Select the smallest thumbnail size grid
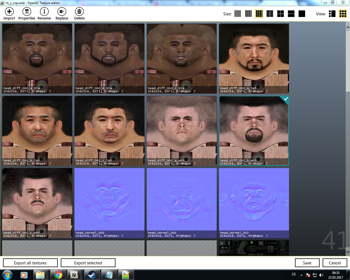 point(238,14)
